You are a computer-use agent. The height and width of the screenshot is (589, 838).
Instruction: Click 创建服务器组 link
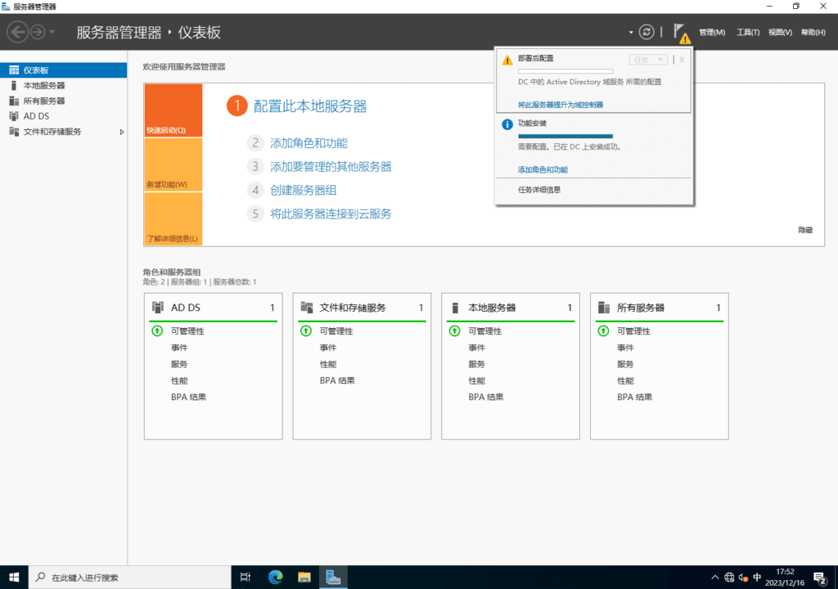303,191
